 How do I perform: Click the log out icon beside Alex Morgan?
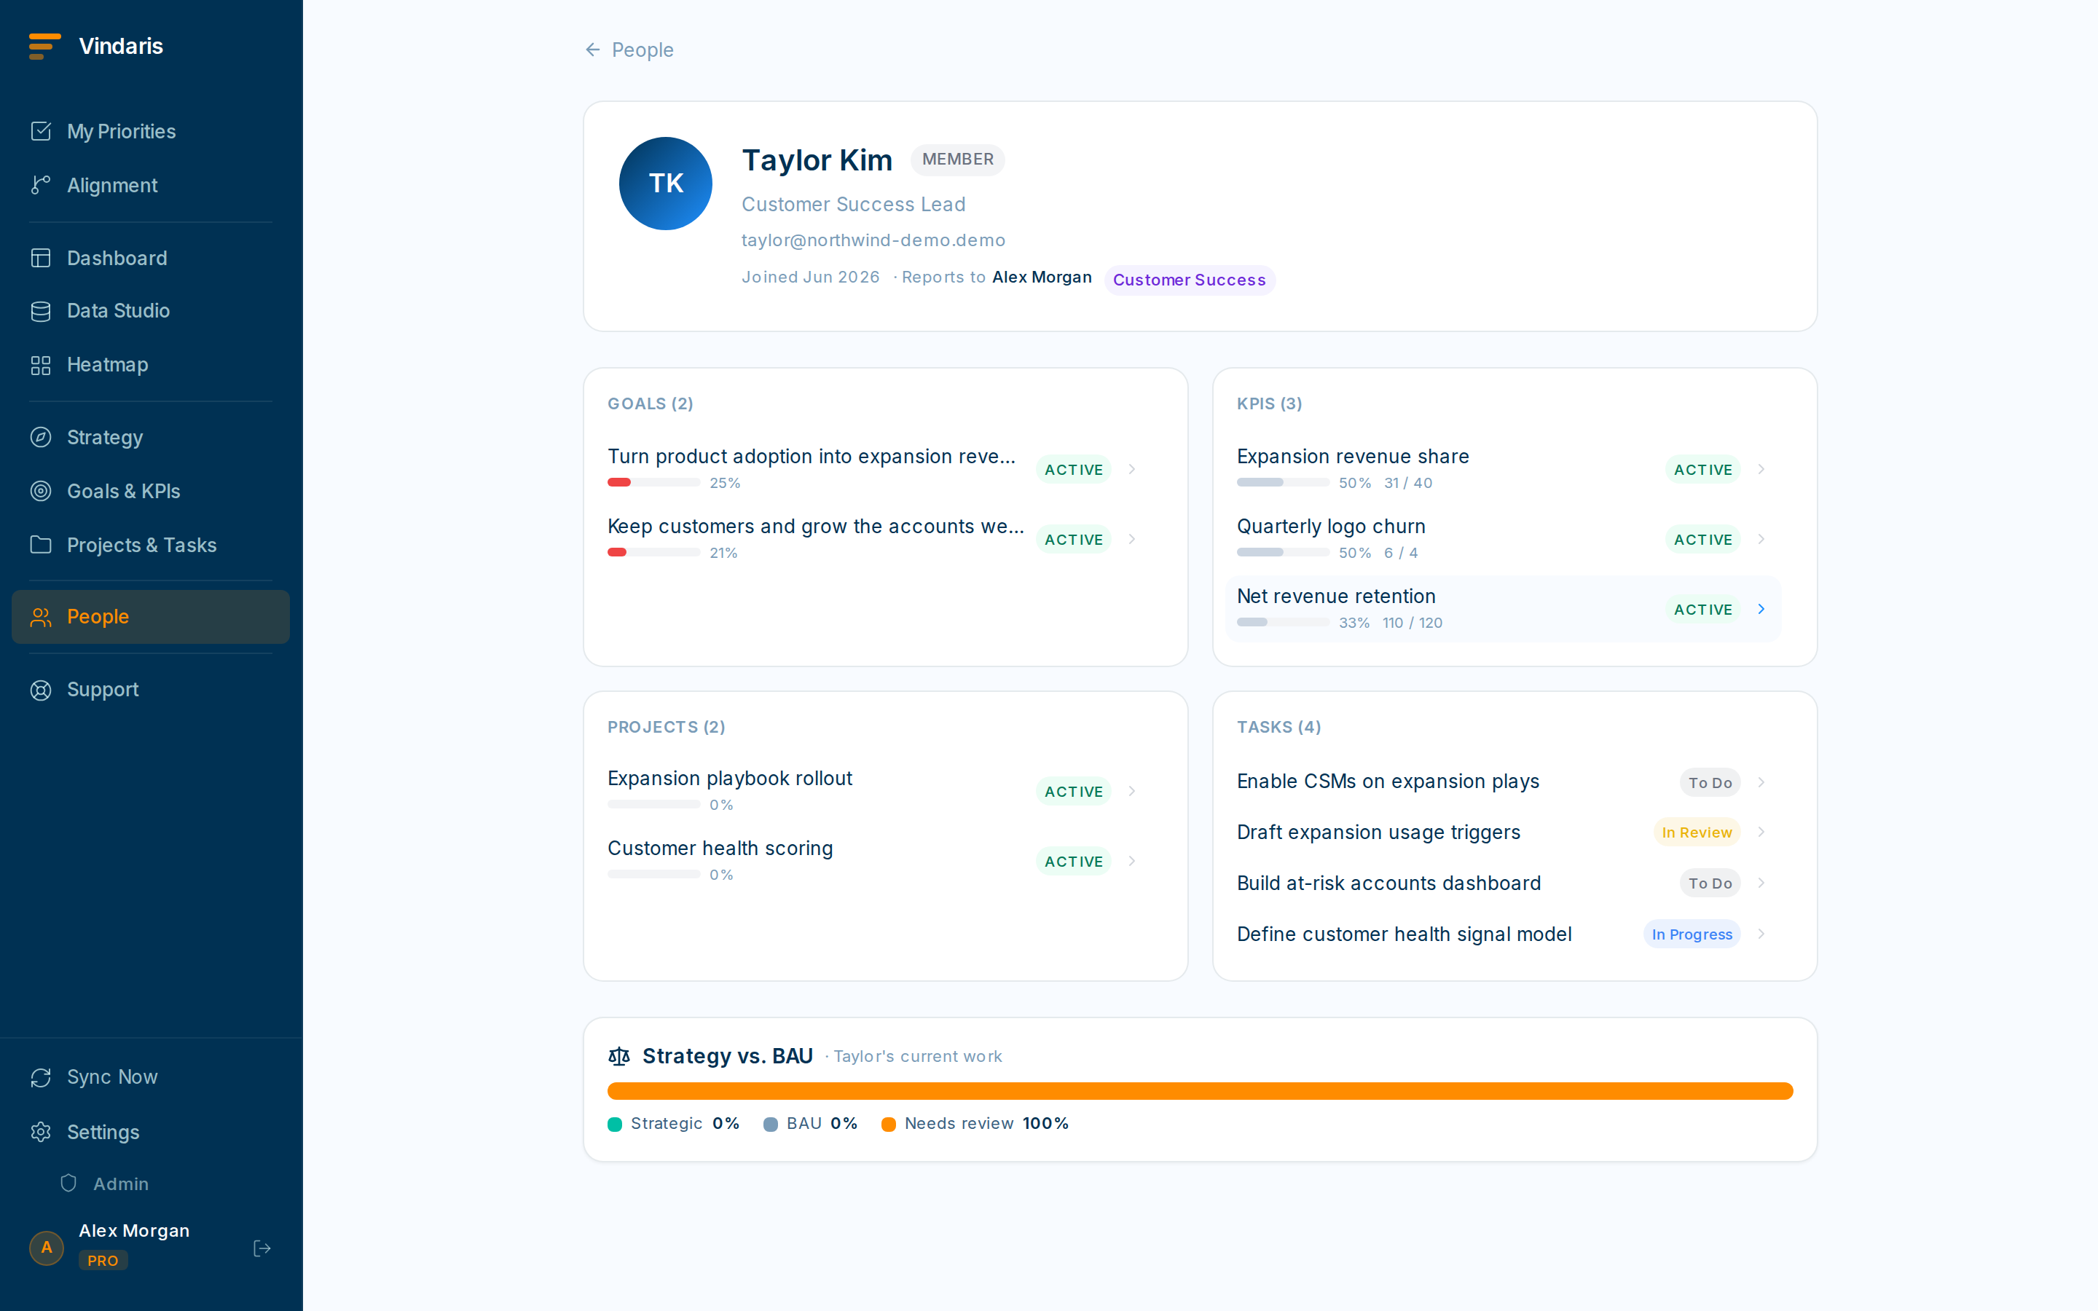tap(262, 1248)
